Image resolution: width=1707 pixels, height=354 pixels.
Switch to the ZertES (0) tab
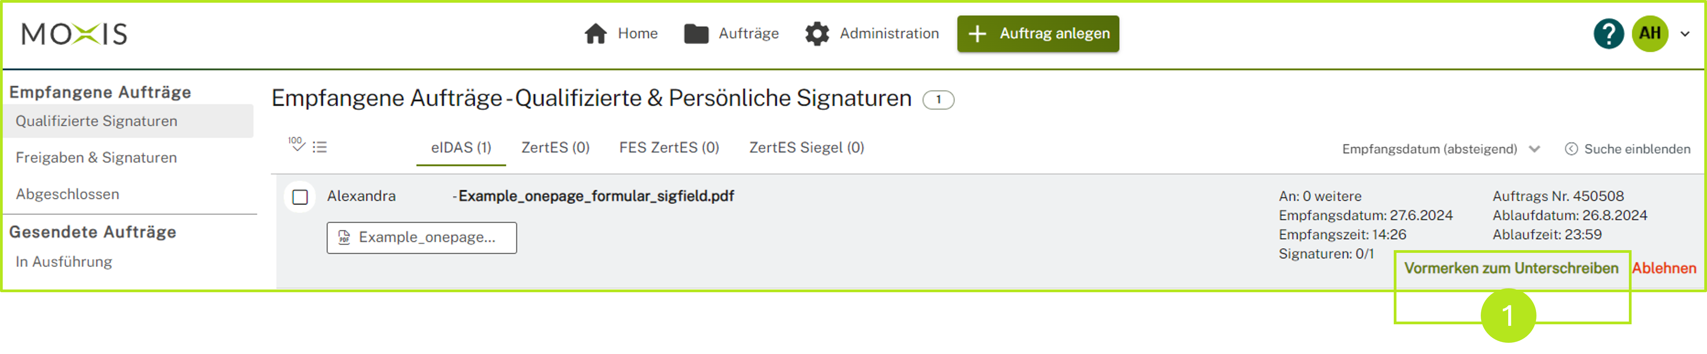pos(555,147)
